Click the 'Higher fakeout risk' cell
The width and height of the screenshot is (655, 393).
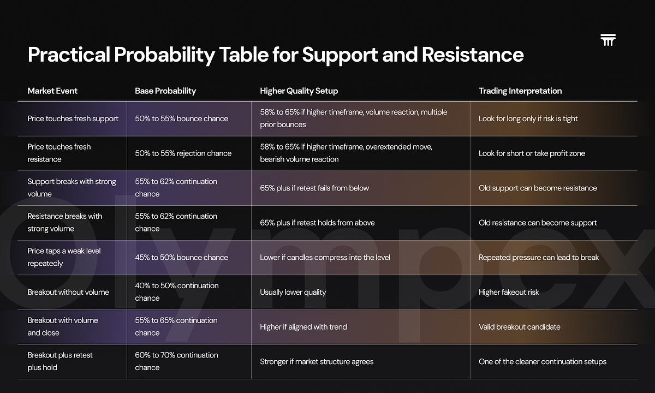pos(509,292)
